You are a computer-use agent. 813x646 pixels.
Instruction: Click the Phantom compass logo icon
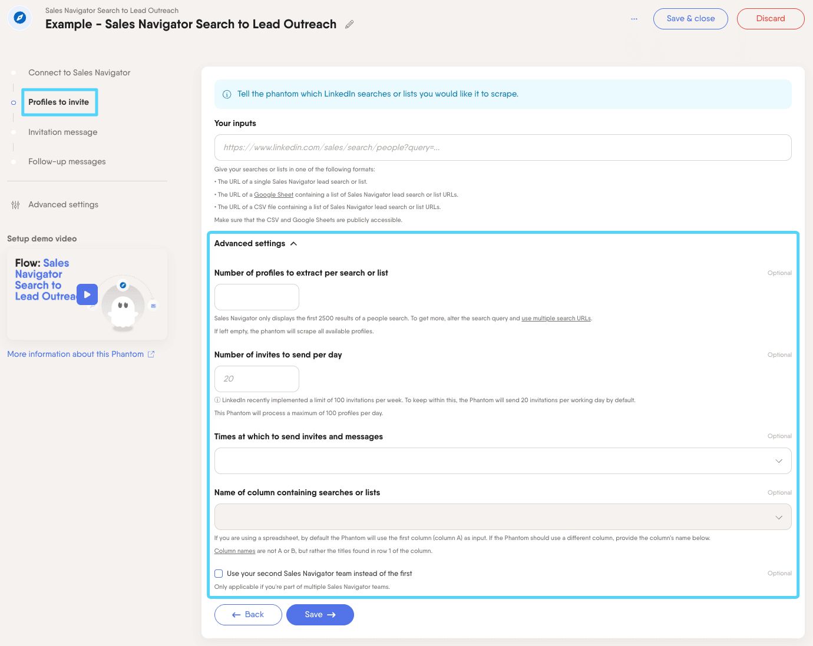pos(19,18)
